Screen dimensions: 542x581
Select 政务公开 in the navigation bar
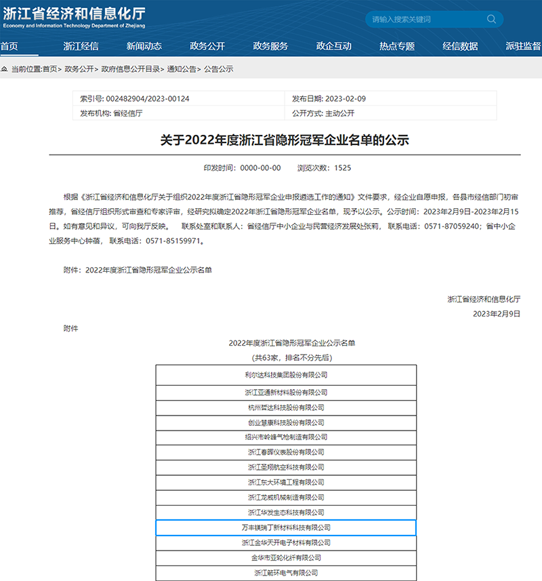point(207,46)
